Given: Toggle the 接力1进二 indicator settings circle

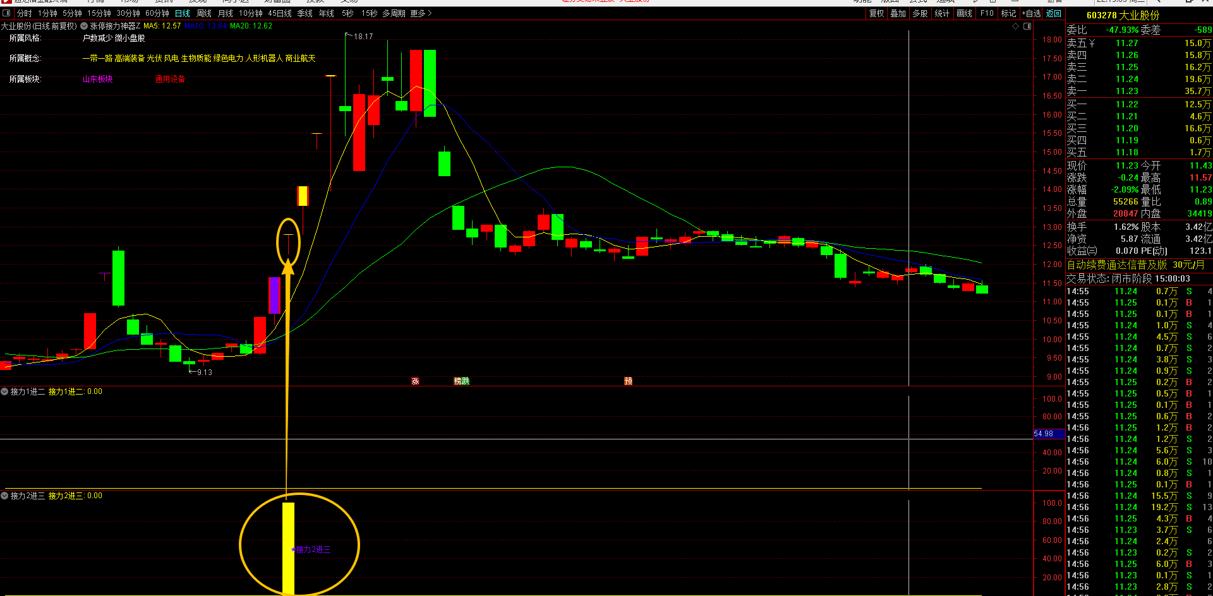Looking at the screenshot, I should pyautogui.click(x=4, y=391).
